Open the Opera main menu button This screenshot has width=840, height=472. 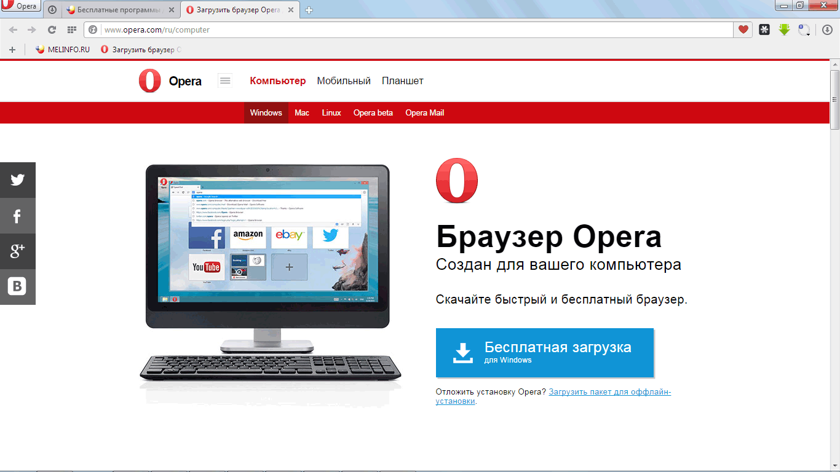[x=20, y=6]
